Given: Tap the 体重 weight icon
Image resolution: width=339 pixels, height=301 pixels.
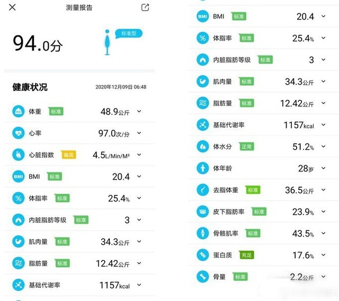Looking at the screenshot, I should click(x=19, y=112).
